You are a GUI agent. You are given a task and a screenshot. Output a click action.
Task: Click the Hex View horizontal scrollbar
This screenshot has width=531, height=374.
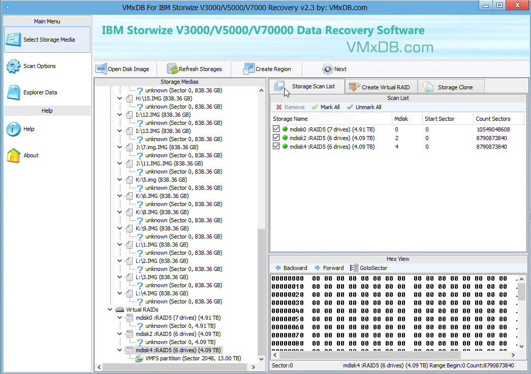coord(370,355)
